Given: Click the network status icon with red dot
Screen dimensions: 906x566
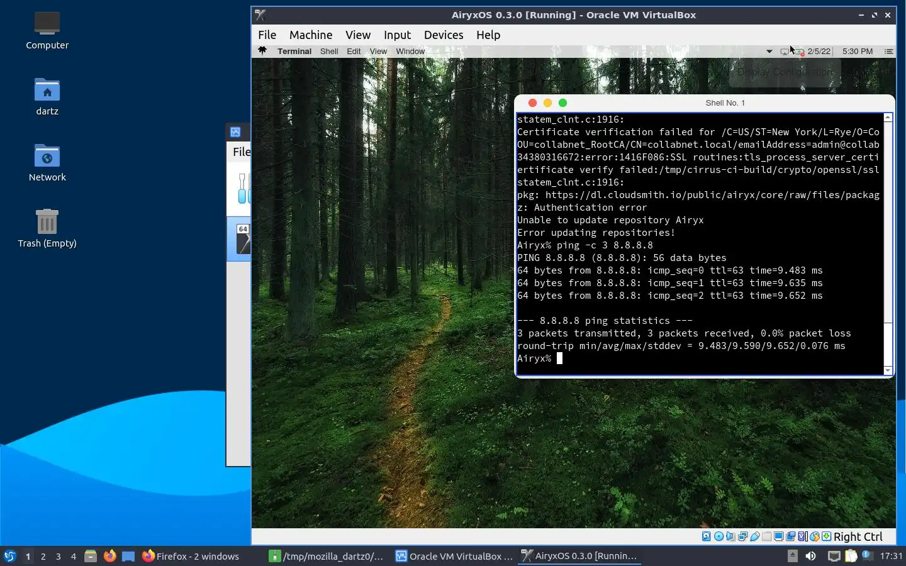Looking at the screenshot, I should 800,52.
